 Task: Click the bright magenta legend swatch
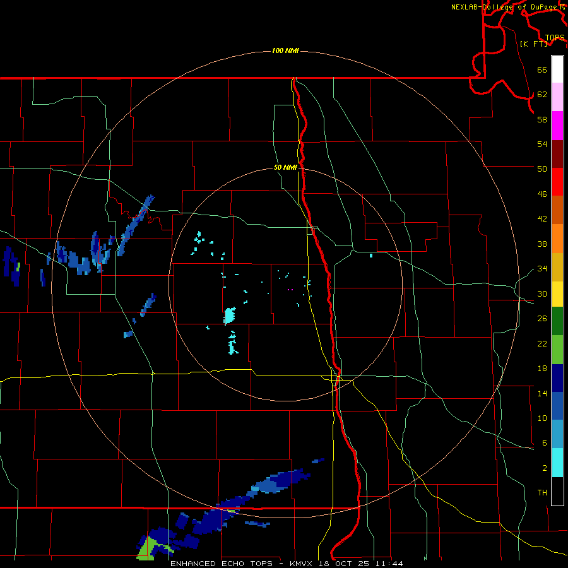click(x=557, y=126)
